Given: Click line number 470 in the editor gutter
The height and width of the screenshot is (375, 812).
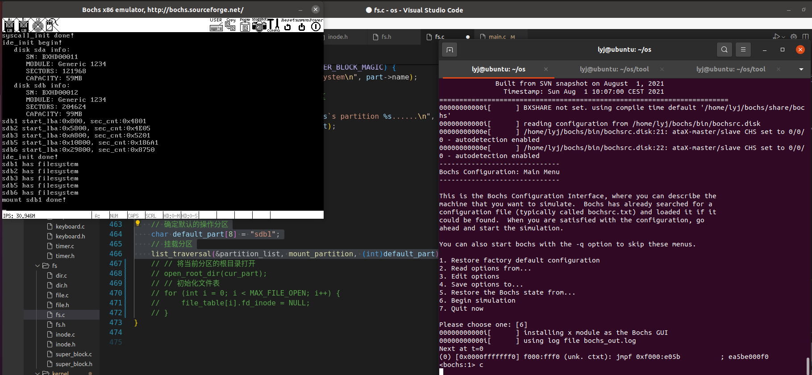Looking at the screenshot, I should click(x=116, y=293).
